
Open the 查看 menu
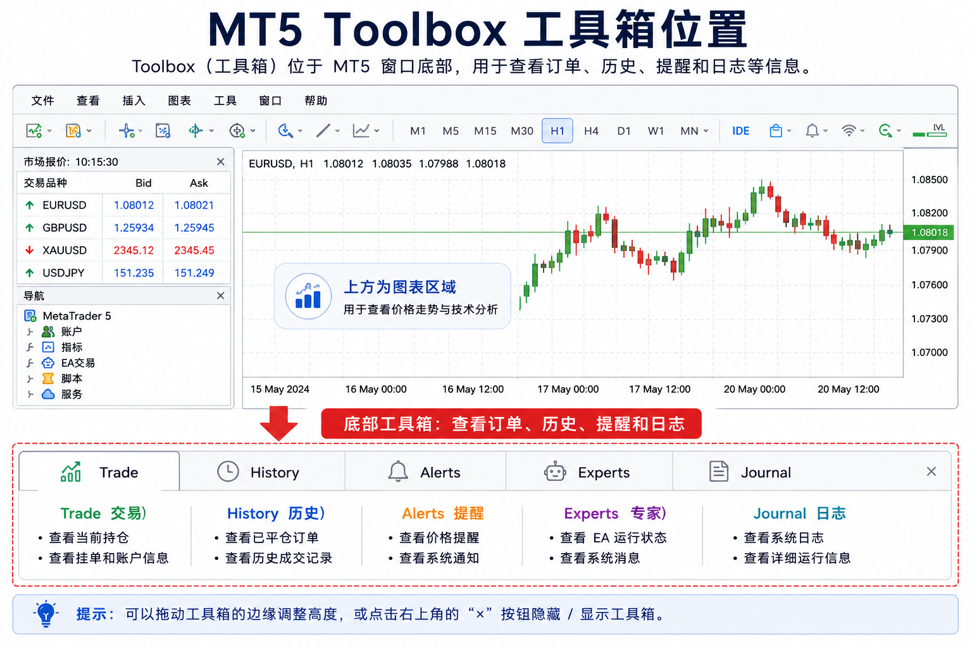click(88, 101)
